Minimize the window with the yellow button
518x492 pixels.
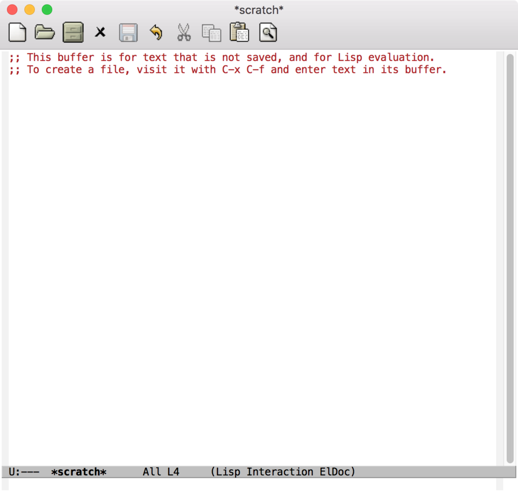(30, 10)
